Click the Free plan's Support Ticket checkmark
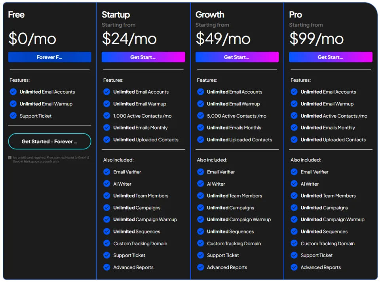This screenshot has width=380, height=282. (13, 116)
